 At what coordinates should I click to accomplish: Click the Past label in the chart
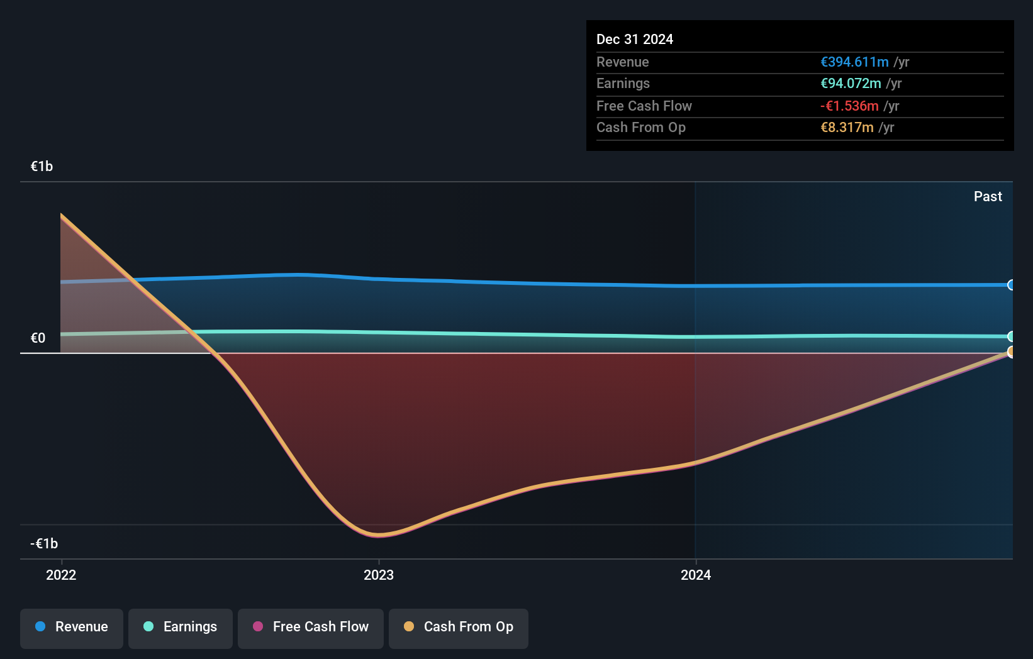click(988, 197)
